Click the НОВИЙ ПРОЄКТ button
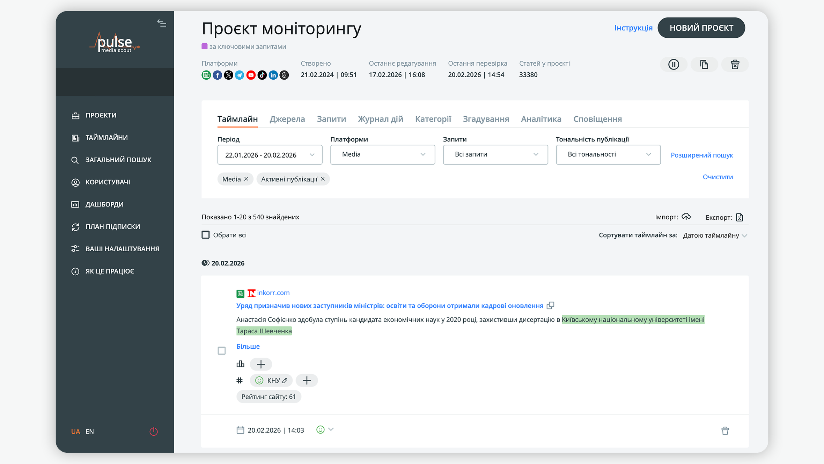Screen dimensions: 824x464 (x=701, y=28)
